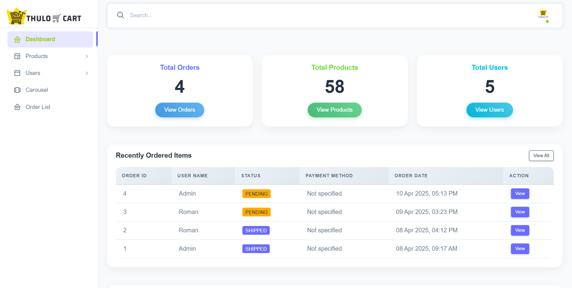Screen dimensions: 572x288
Task: Click PENDING status badge for Roman's order
Action: 256,212
